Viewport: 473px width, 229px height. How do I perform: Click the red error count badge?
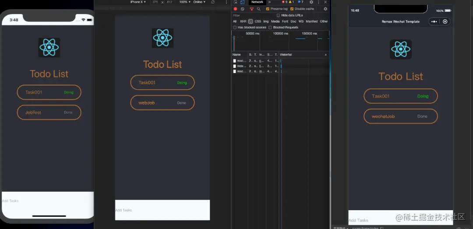pos(285,2)
